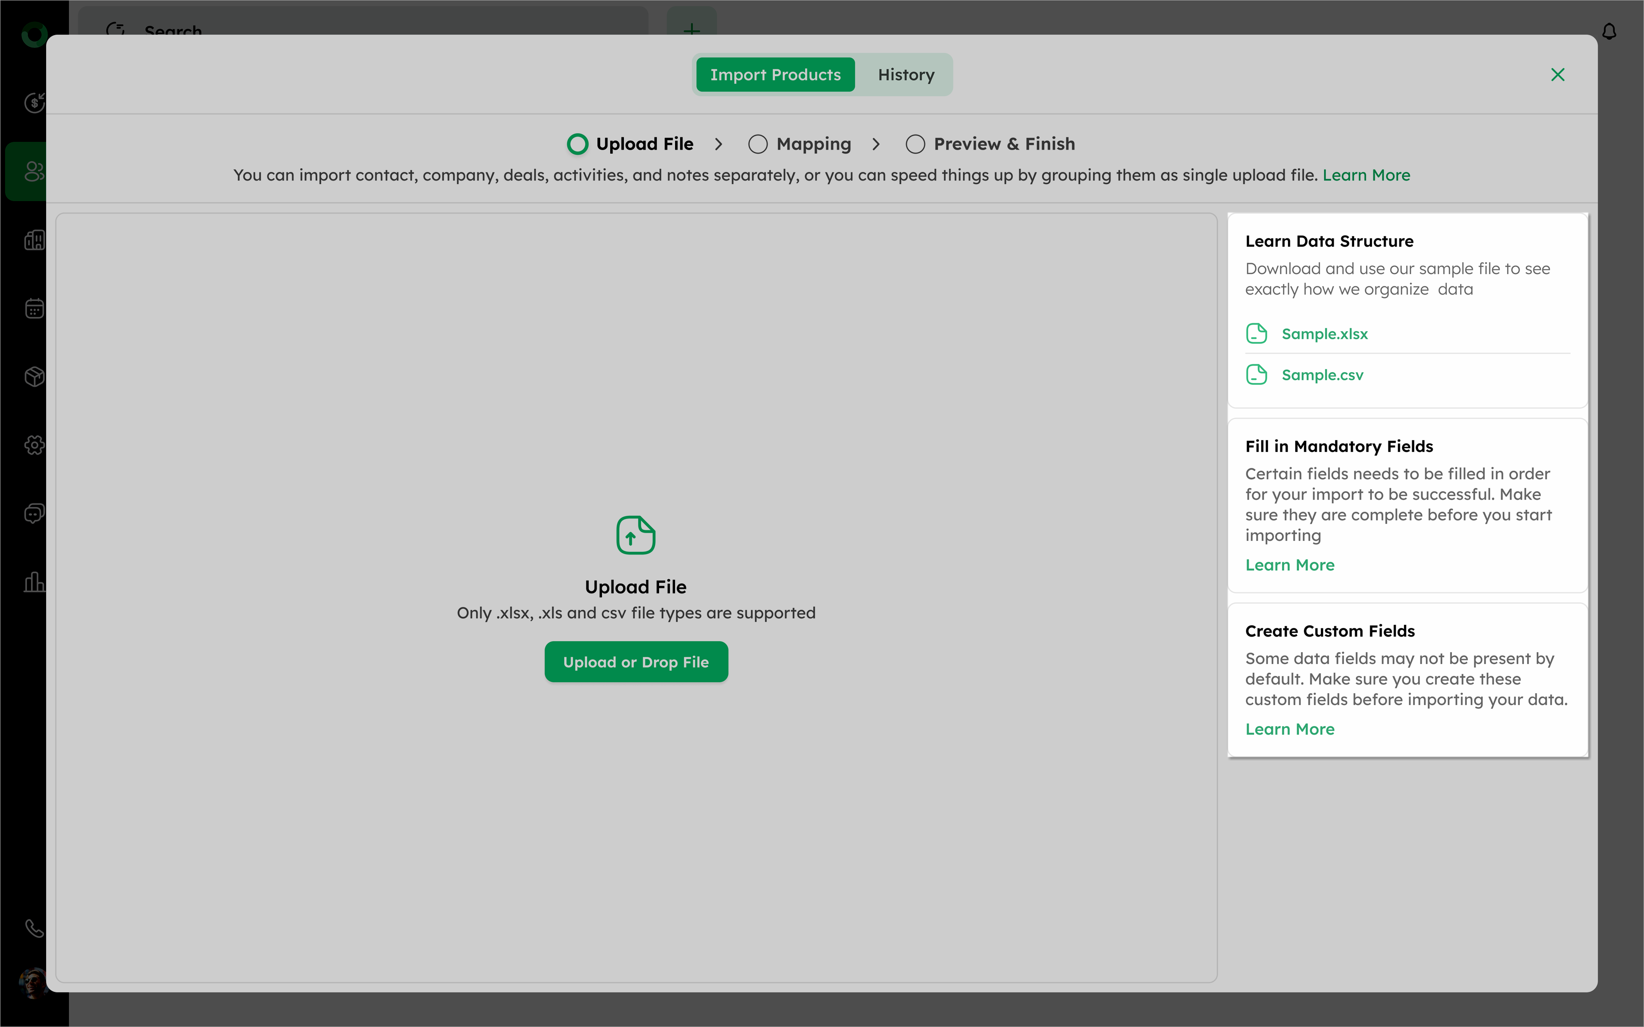This screenshot has width=1644, height=1027.
Task: Select the Import Products tab
Action: pyautogui.click(x=775, y=75)
